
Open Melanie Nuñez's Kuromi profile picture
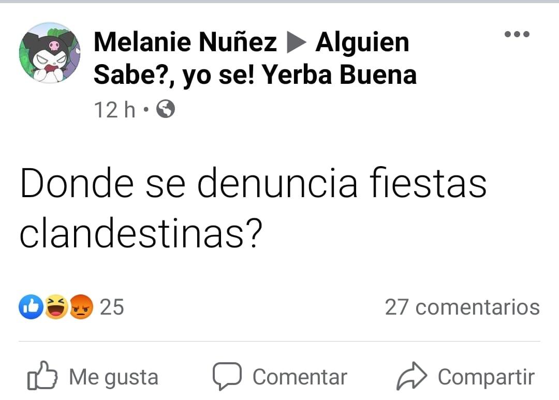point(50,53)
